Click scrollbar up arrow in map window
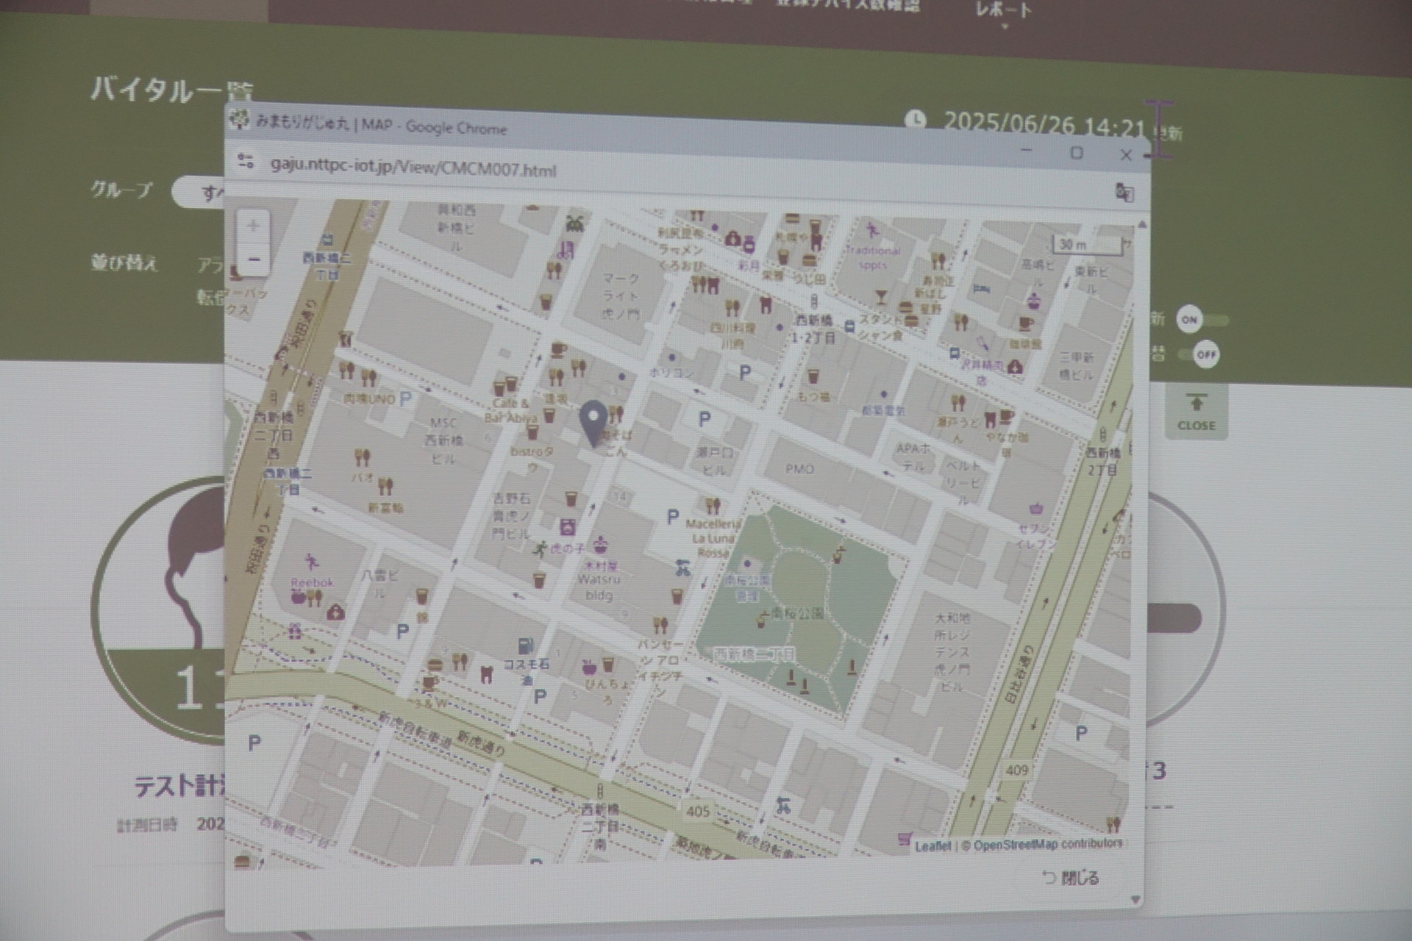The height and width of the screenshot is (941, 1412). [1142, 224]
